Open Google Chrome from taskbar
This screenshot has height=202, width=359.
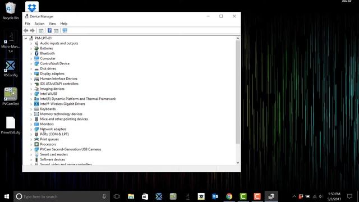click(x=229, y=196)
